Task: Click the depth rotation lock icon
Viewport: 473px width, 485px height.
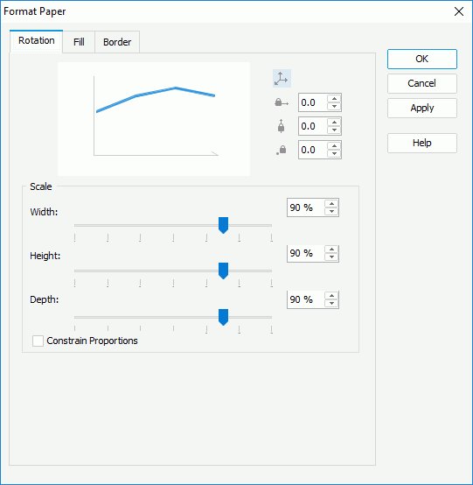Action: tap(282, 150)
